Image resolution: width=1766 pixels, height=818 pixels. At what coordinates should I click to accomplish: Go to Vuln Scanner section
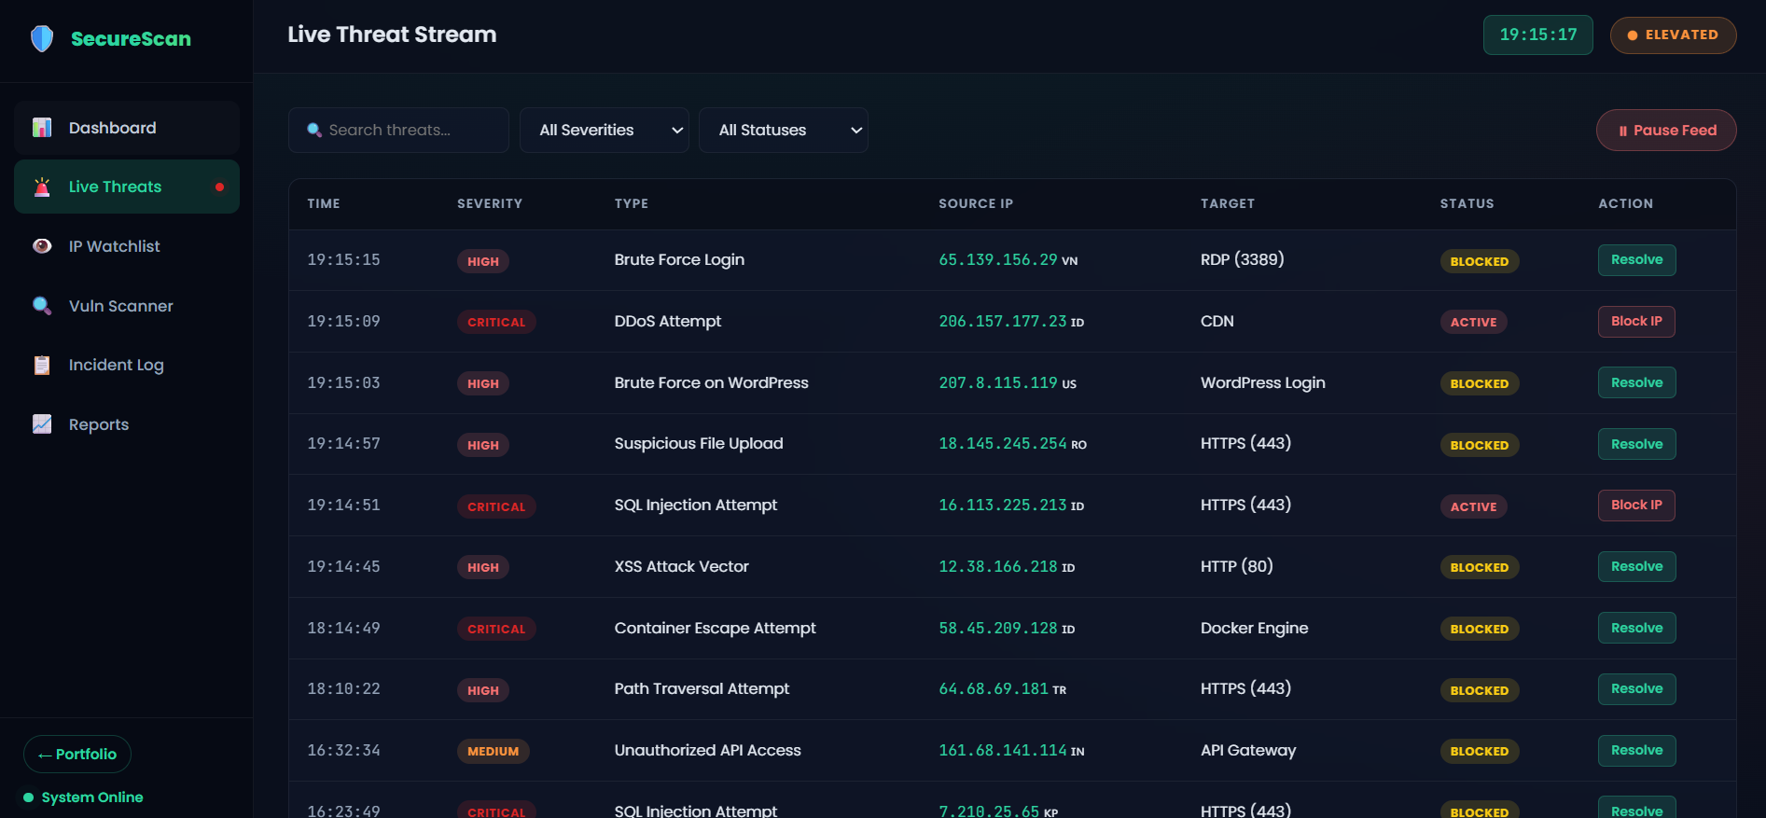127,306
